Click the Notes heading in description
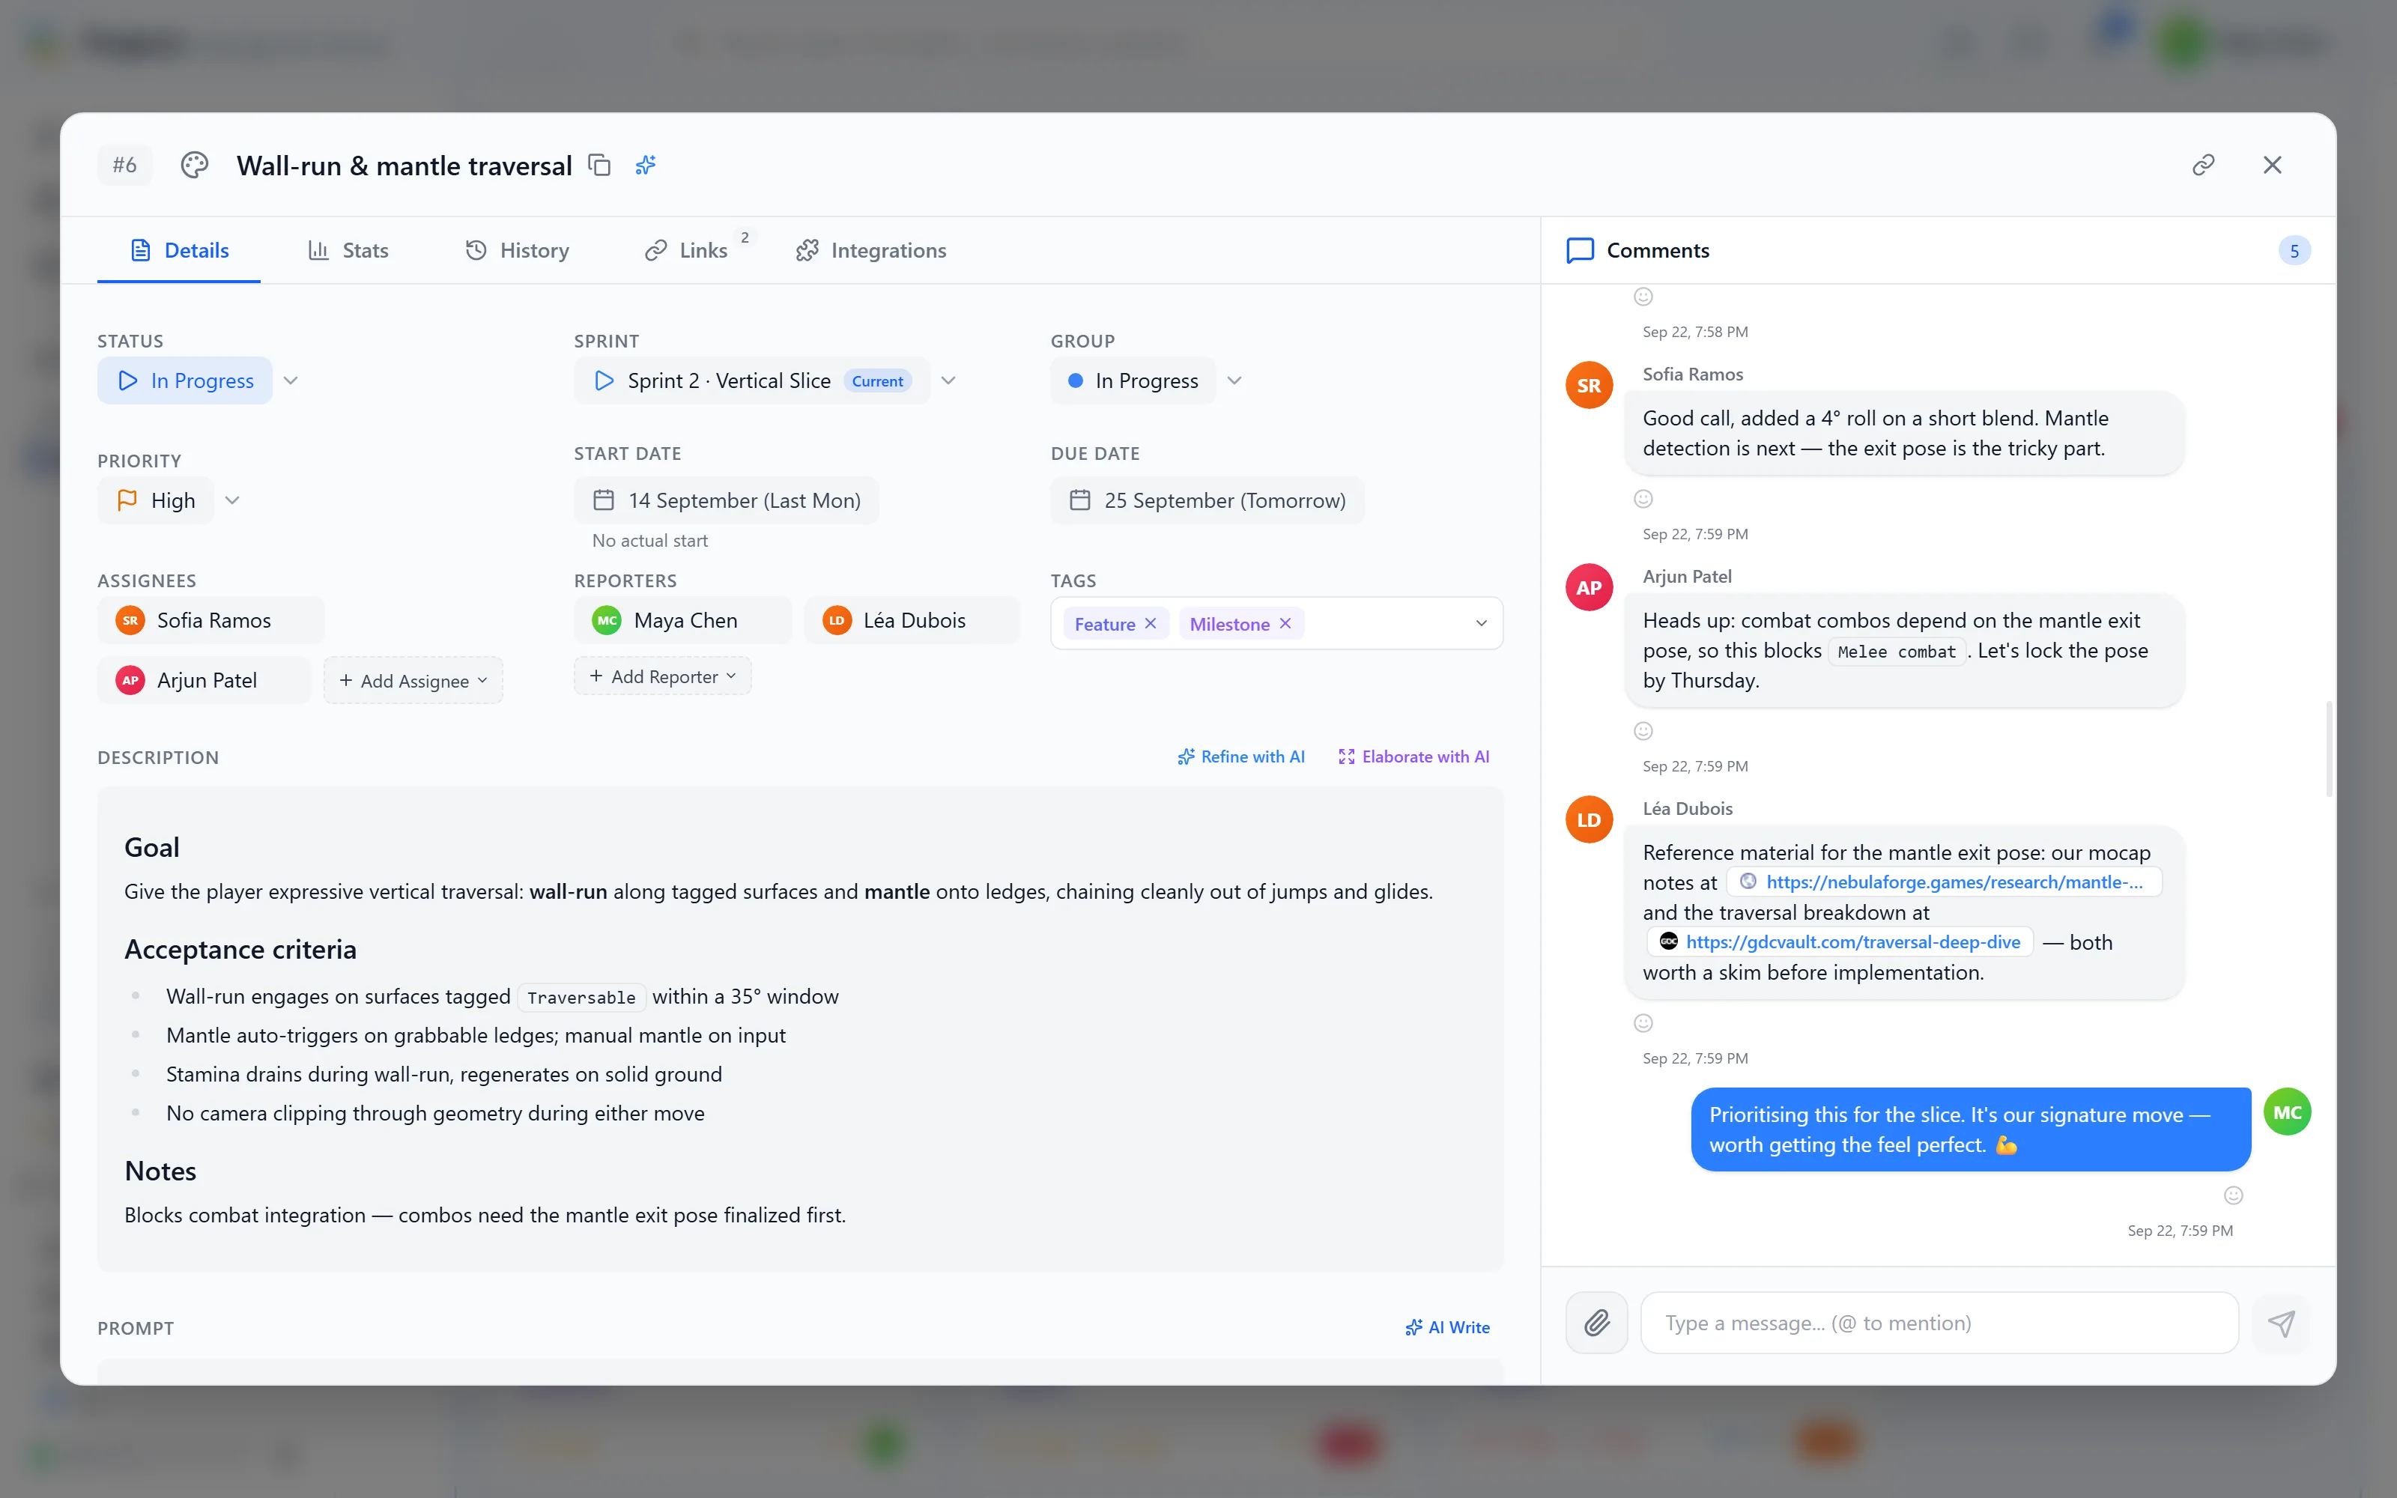 coord(160,1171)
